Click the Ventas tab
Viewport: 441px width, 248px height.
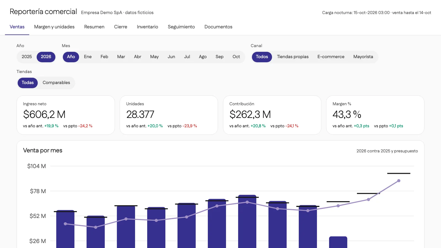click(17, 27)
